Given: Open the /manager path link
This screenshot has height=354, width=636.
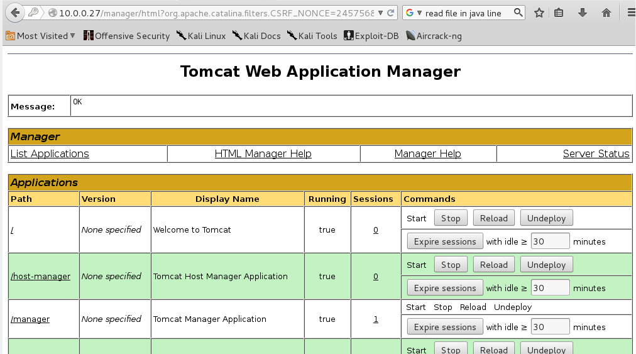Looking at the screenshot, I should click(30, 319).
